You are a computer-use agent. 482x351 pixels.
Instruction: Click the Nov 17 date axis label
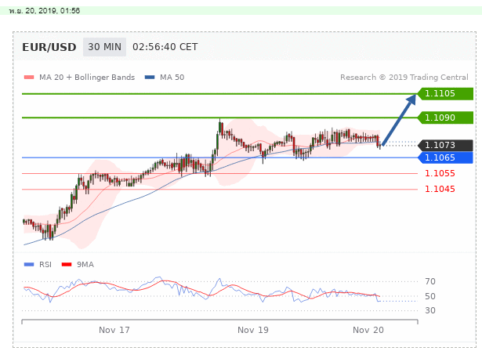point(114,330)
